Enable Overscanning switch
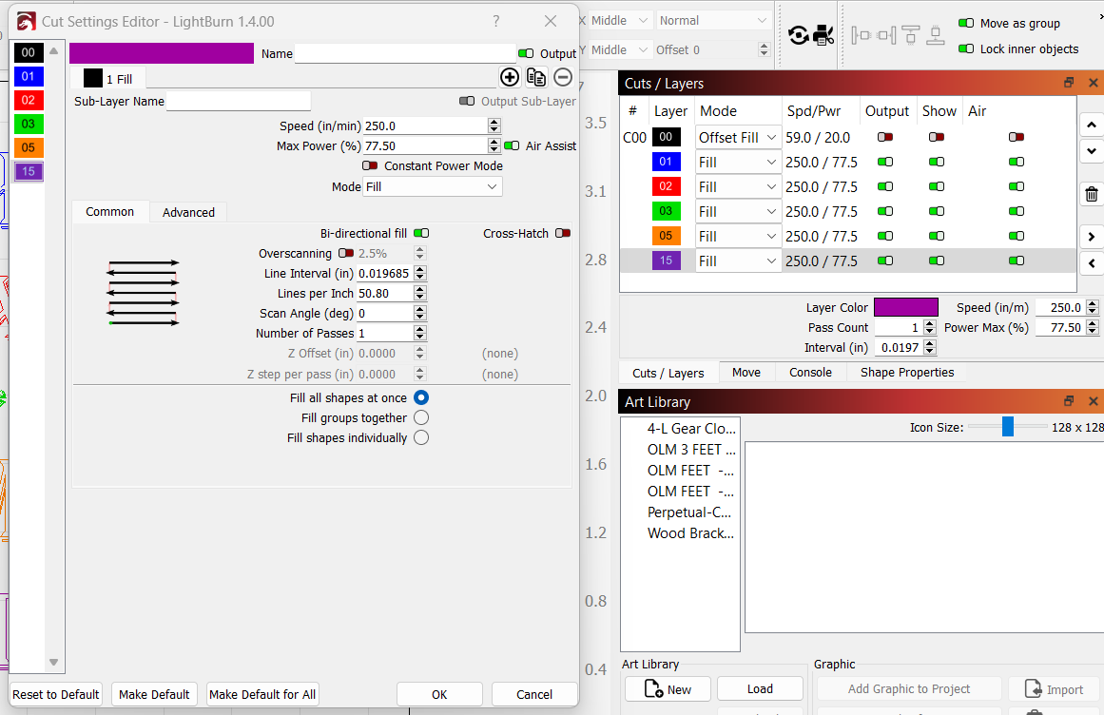The width and height of the screenshot is (1104, 715). coord(346,253)
